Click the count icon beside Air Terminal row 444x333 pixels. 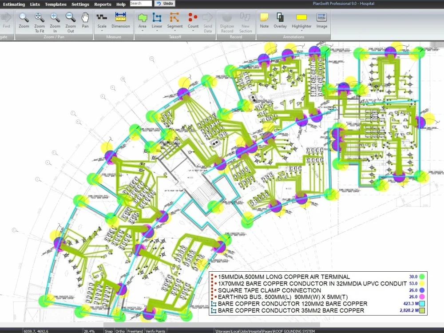point(214,277)
